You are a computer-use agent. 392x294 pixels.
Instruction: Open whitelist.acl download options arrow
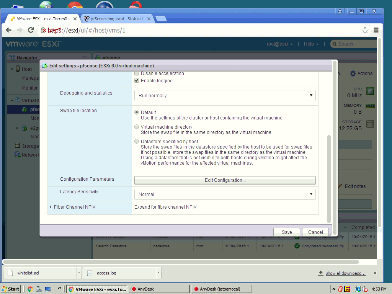[79, 273]
